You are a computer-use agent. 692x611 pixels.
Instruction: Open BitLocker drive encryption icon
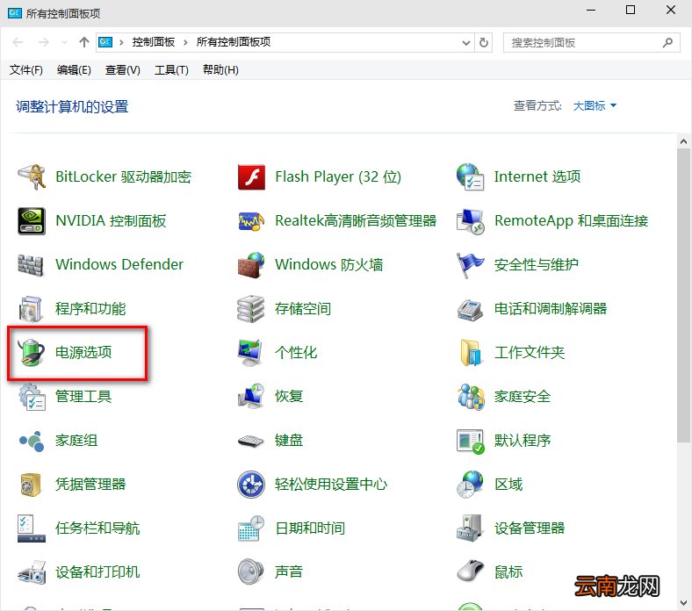click(32, 177)
